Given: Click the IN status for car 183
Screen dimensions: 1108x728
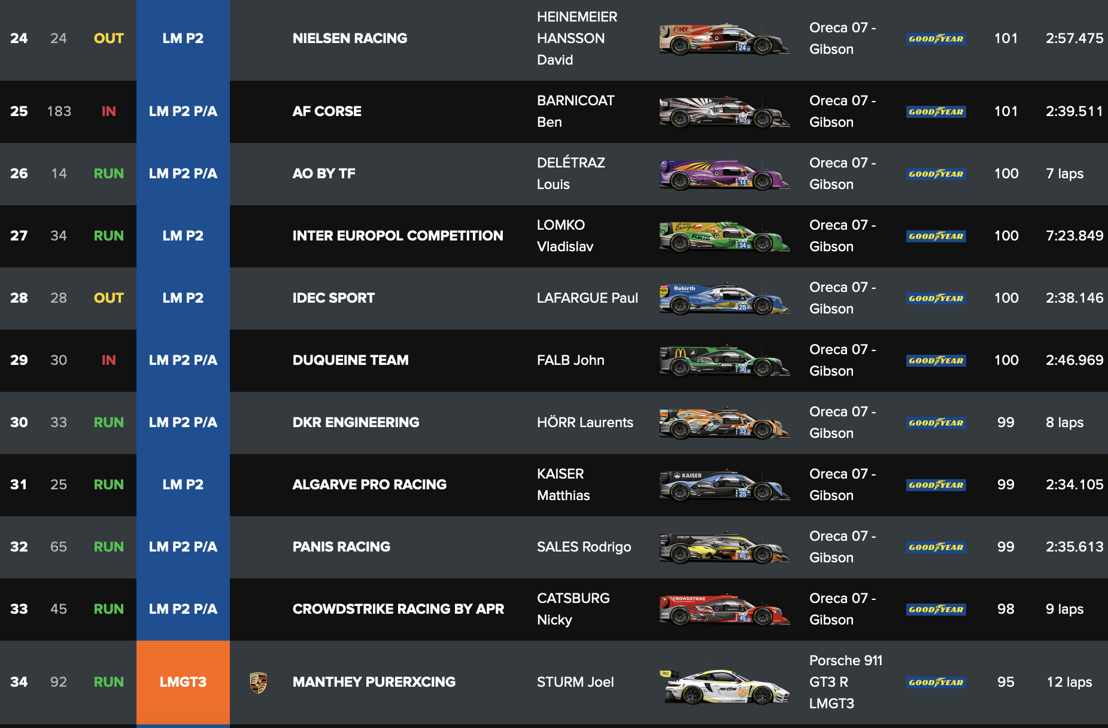Looking at the screenshot, I should pyautogui.click(x=109, y=111).
